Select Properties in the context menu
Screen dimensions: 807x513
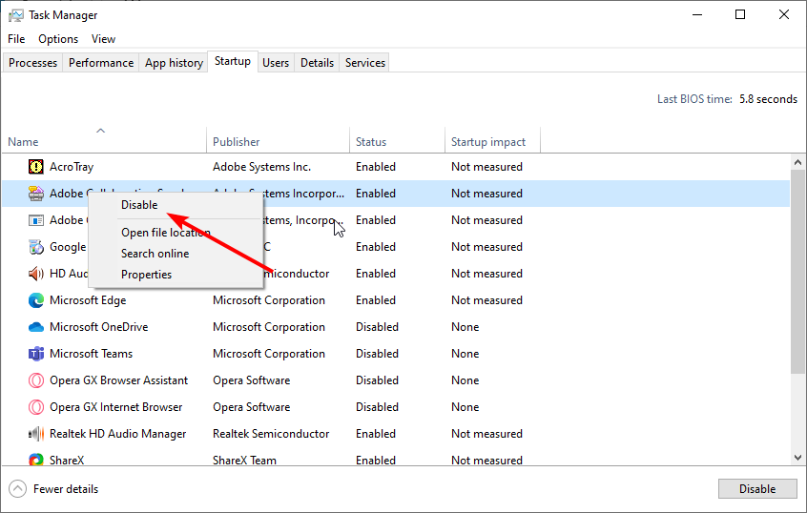[x=146, y=275]
